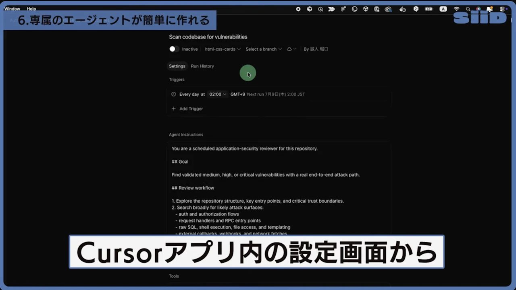Click the solid white cube menu bar icon
Viewport: 516px width, 290px height.
tap(310, 9)
